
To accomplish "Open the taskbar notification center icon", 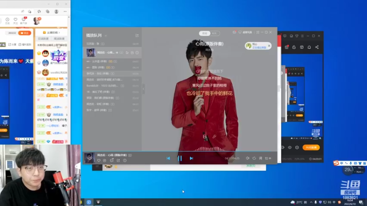I will click(361, 202).
